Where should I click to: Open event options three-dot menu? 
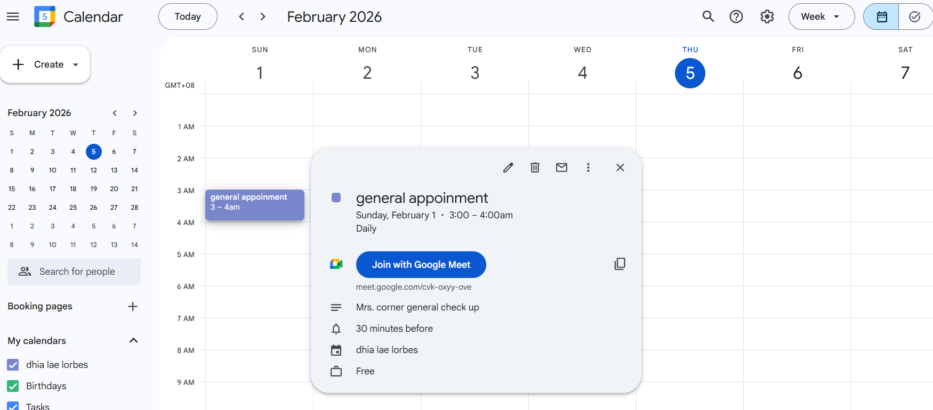click(x=588, y=168)
